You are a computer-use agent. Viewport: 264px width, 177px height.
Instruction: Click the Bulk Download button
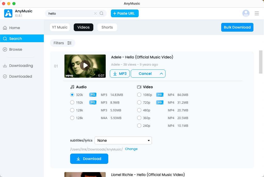click(x=237, y=27)
